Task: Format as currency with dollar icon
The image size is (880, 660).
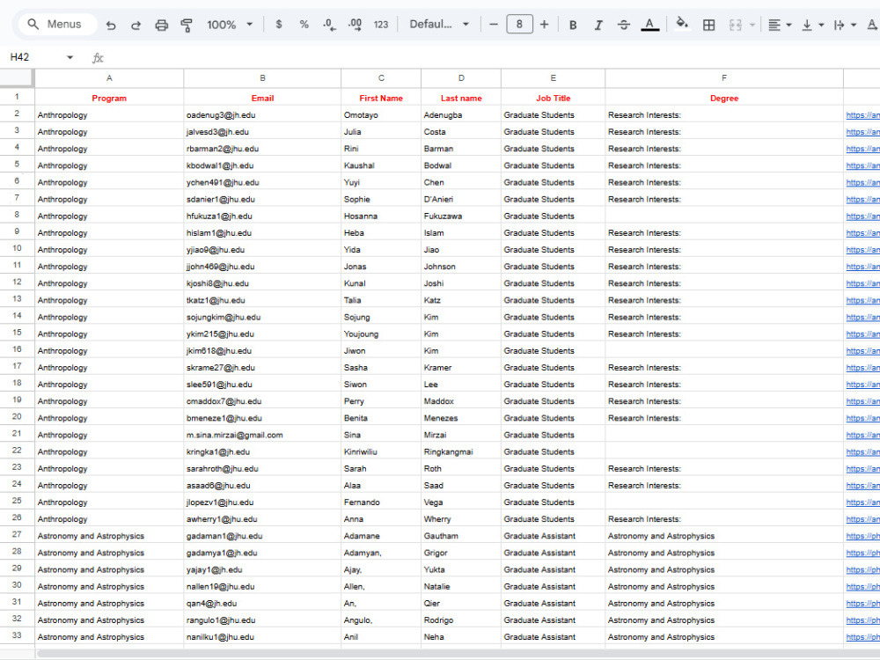Action: (279, 25)
